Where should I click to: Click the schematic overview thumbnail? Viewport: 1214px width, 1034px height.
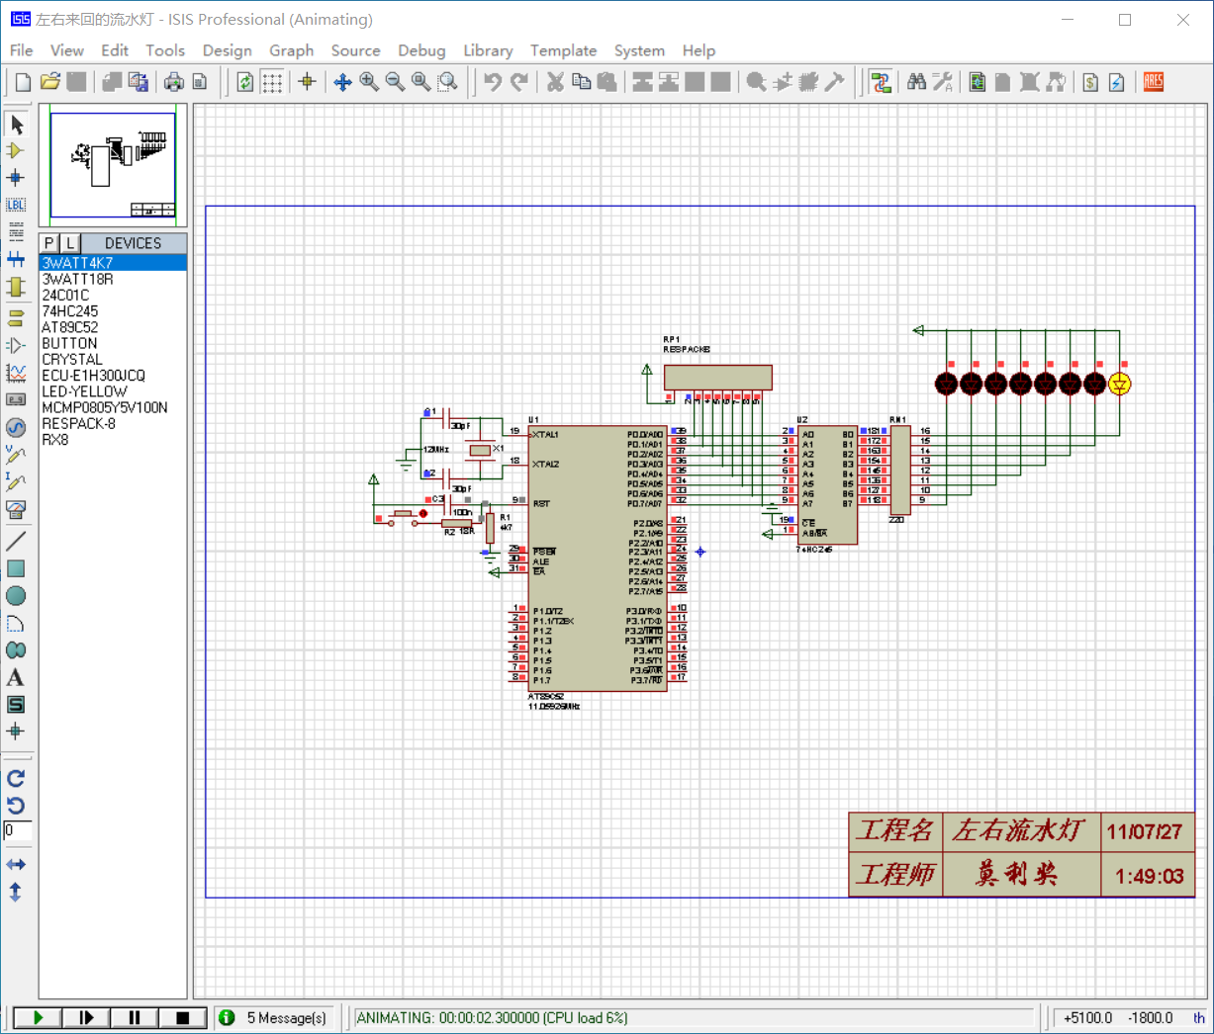tap(113, 165)
